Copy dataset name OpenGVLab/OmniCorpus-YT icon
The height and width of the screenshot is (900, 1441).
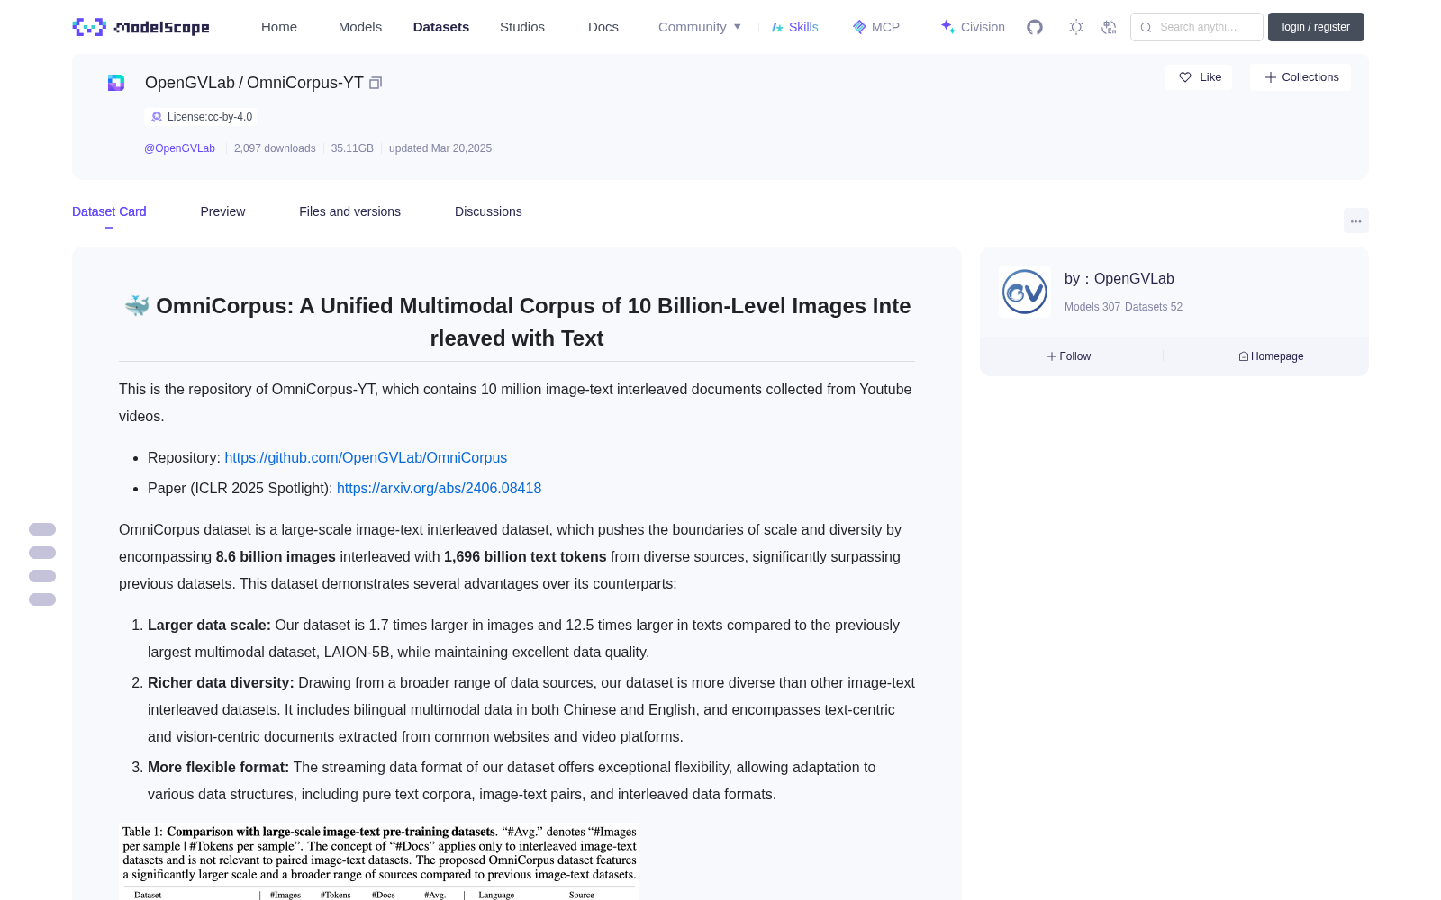click(x=376, y=83)
